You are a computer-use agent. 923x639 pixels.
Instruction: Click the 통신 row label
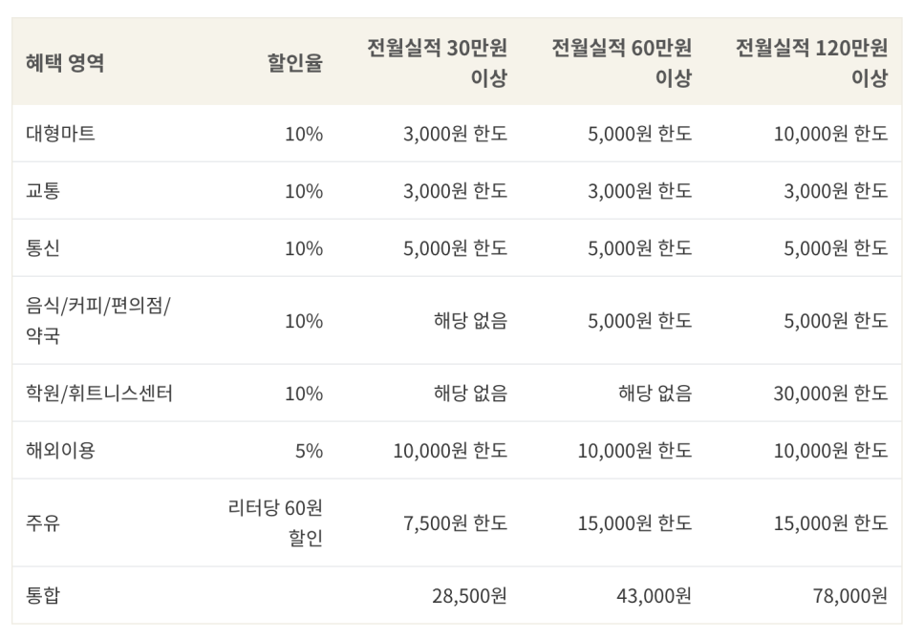tap(43, 248)
